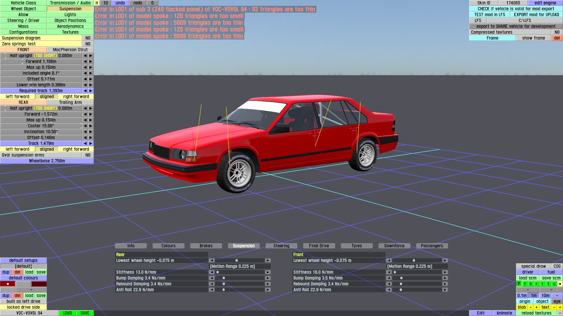
Task: Select the 'P' view button
Action: 519,284
